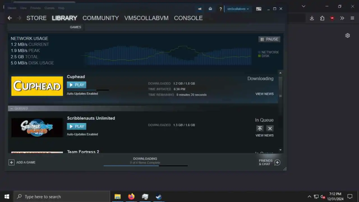This screenshot has height=202, width=359.
Task: Click the Cuphead title text
Action: coord(76,77)
